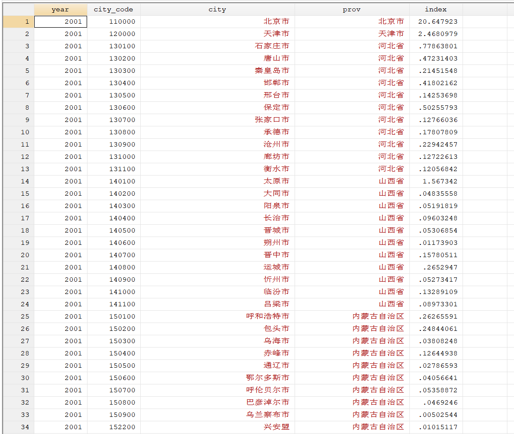Screen dimensions: 514x434
Task: Select row number 14 header
Action: click(18, 181)
